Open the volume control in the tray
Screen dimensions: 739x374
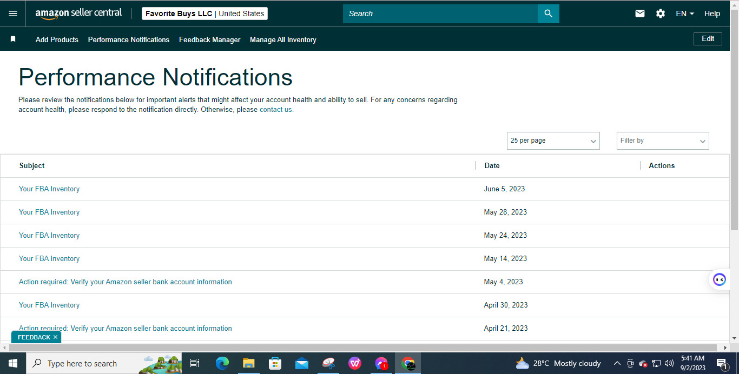[x=669, y=363]
